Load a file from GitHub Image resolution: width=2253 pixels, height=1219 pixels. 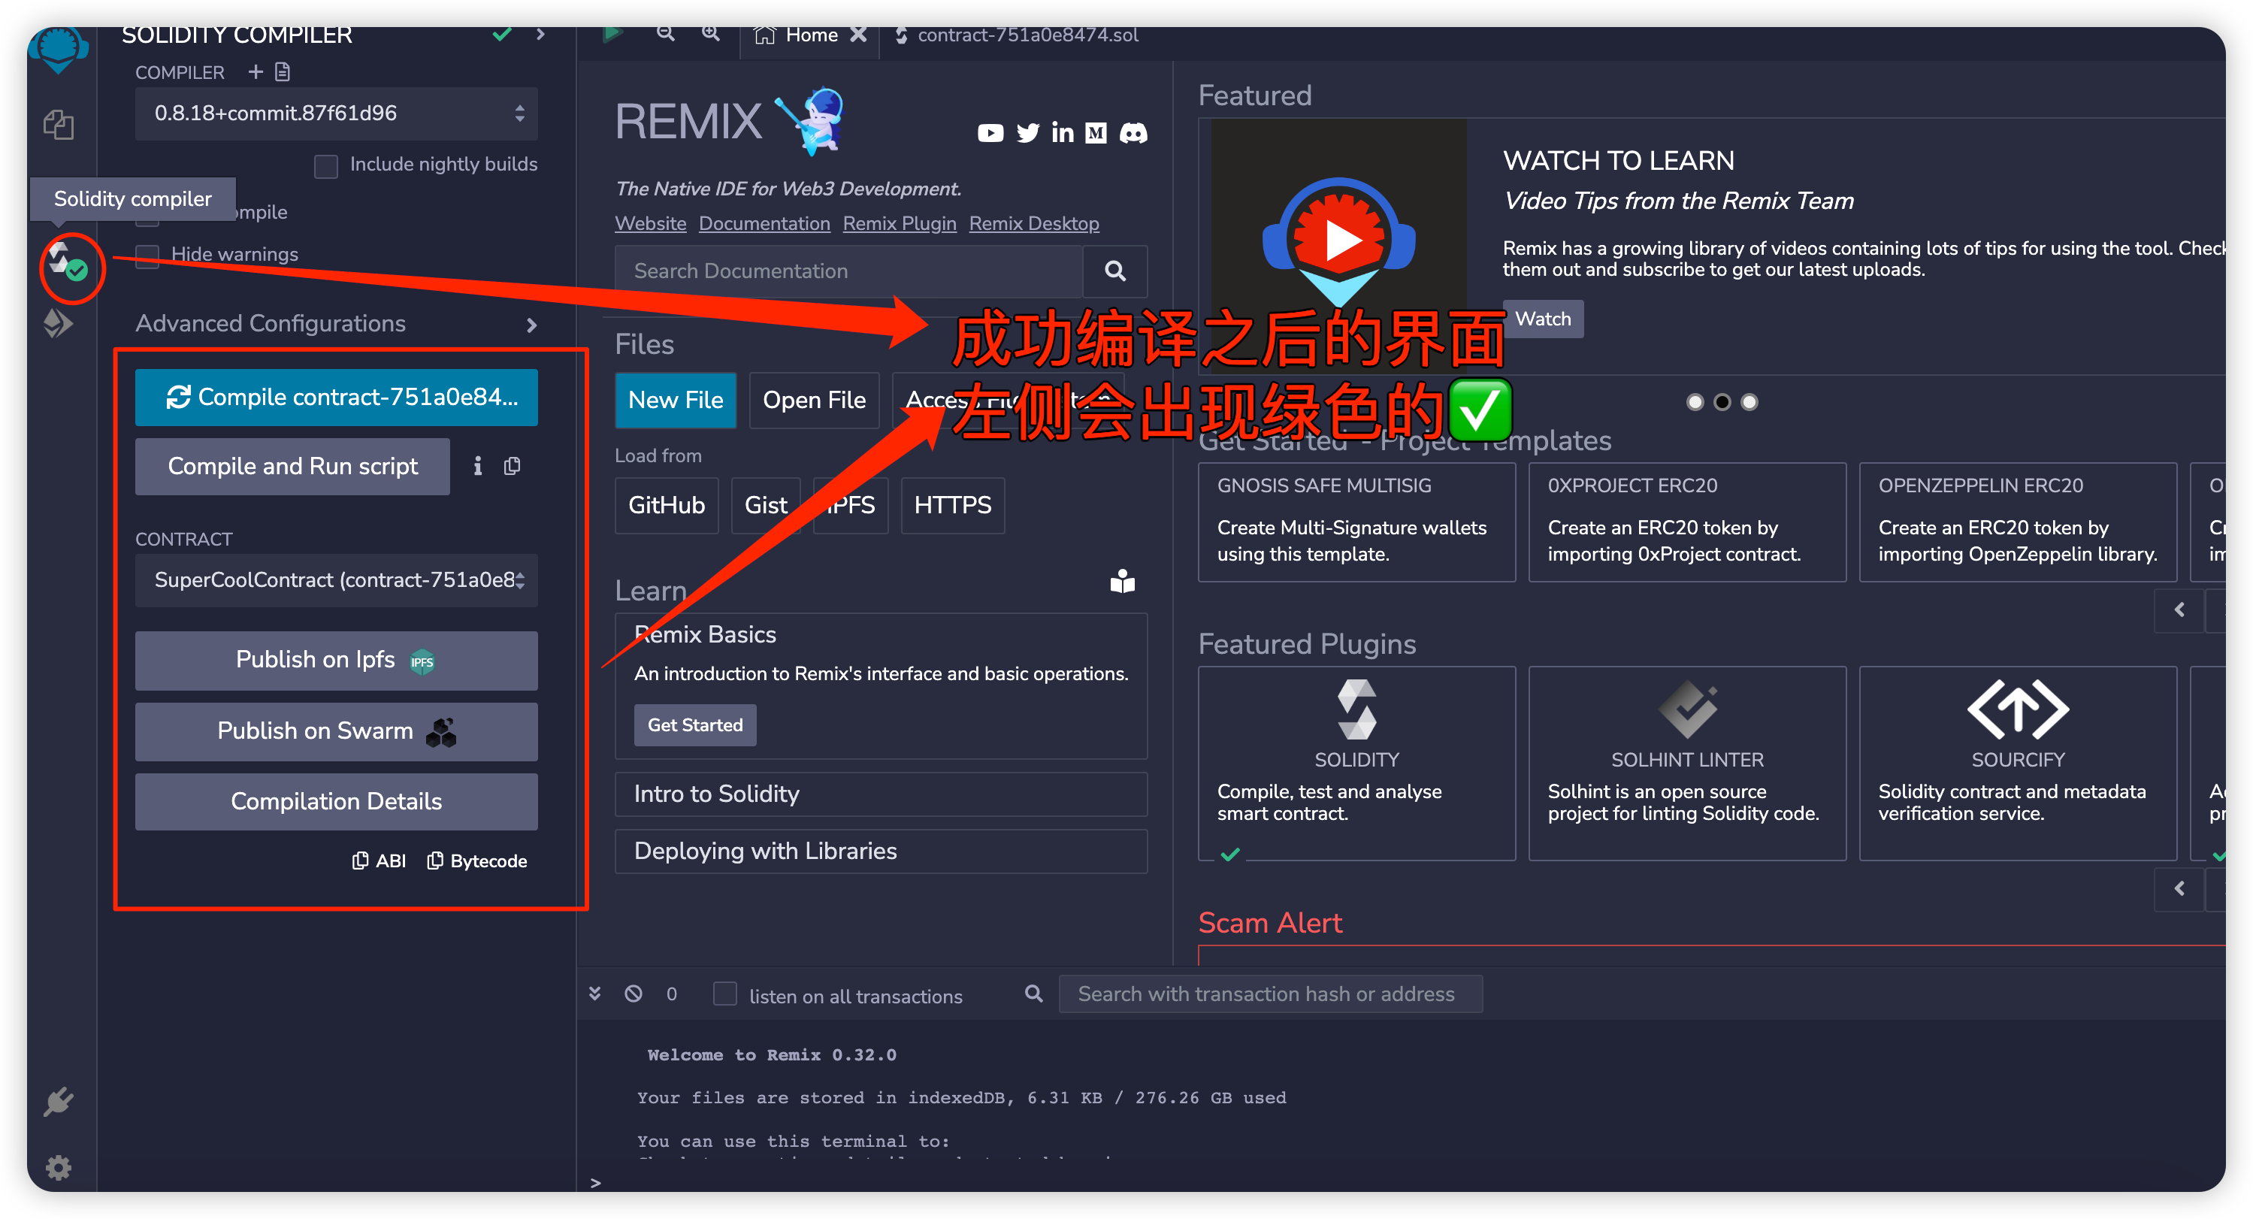tap(667, 506)
